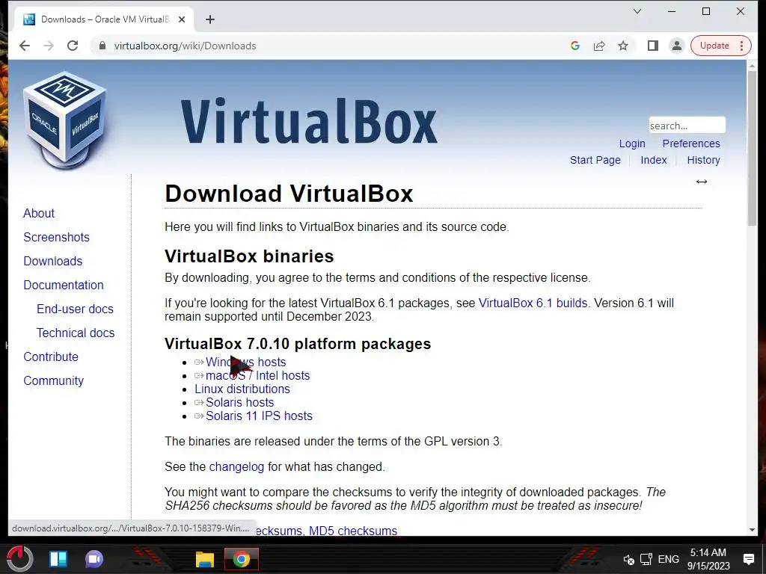The width and height of the screenshot is (766, 574).
Task: Open the side panel icon
Action: (x=652, y=46)
